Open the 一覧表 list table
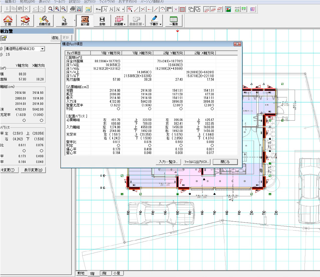Viewport: 320px width, 277px height. [174, 21]
